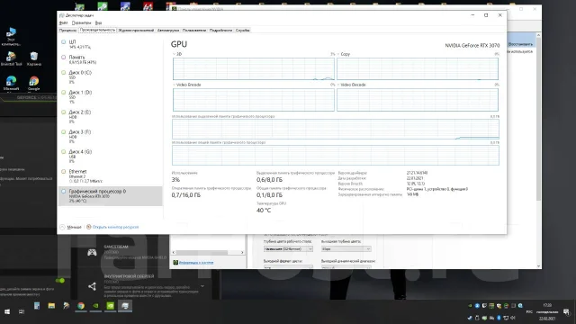Viewport: 576px width, 324px height.
Task: Open the resource monitor link
Action: click(115, 227)
